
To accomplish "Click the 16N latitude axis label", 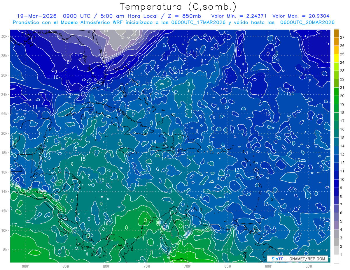I will click(4, 172).
